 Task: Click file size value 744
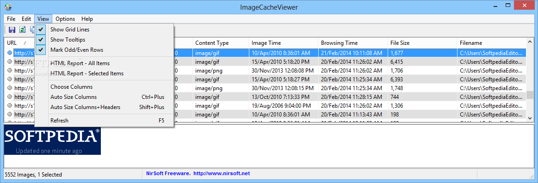[x=395, y=97]
